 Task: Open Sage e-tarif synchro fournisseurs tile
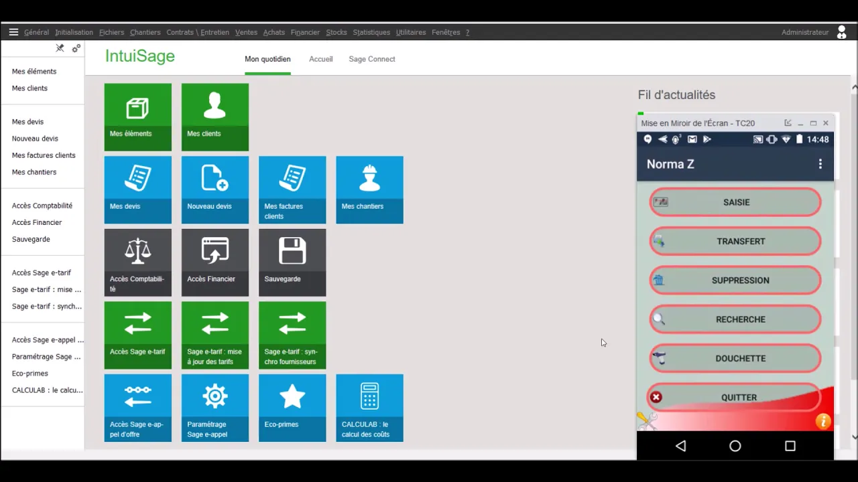pos(292,335)
